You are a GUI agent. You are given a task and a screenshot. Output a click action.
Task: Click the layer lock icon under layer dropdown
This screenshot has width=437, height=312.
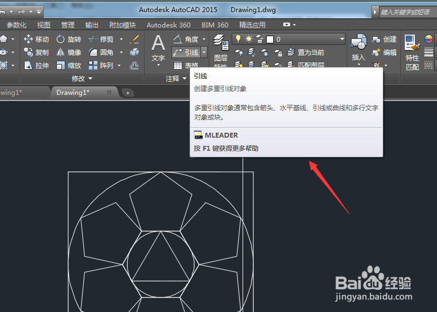click(278, 53)
